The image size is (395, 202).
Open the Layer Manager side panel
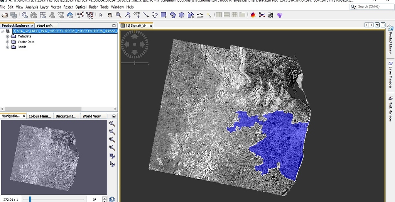coord(390,75)
